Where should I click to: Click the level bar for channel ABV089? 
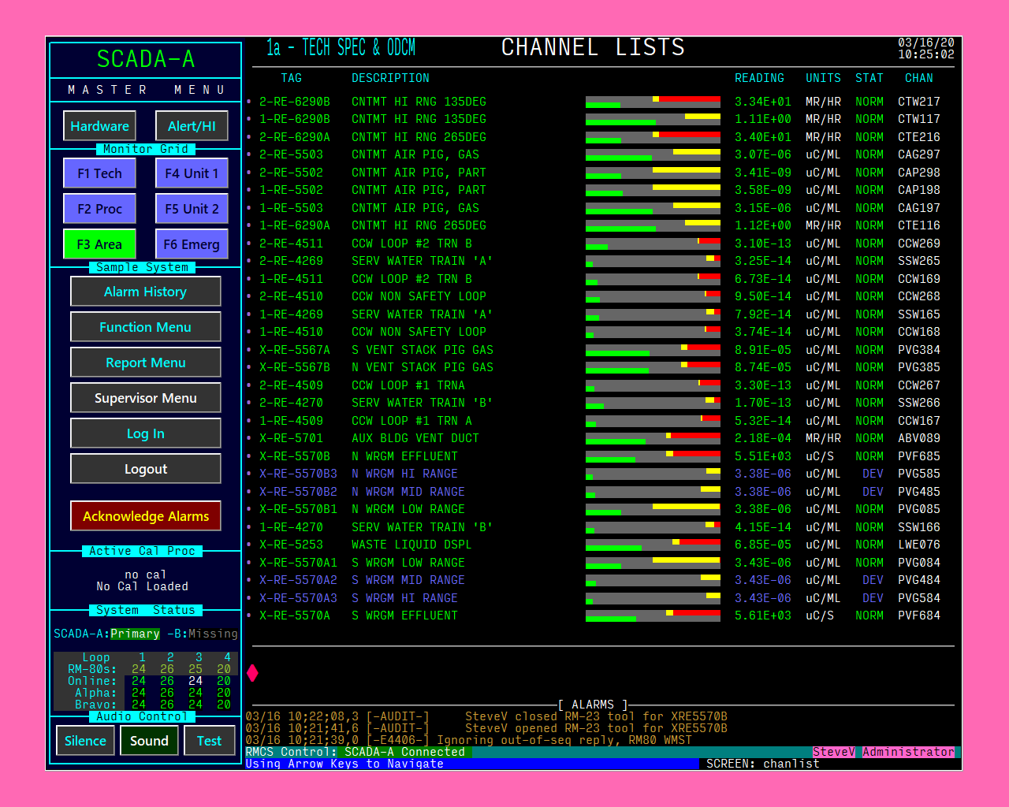(x=653, y=438)
